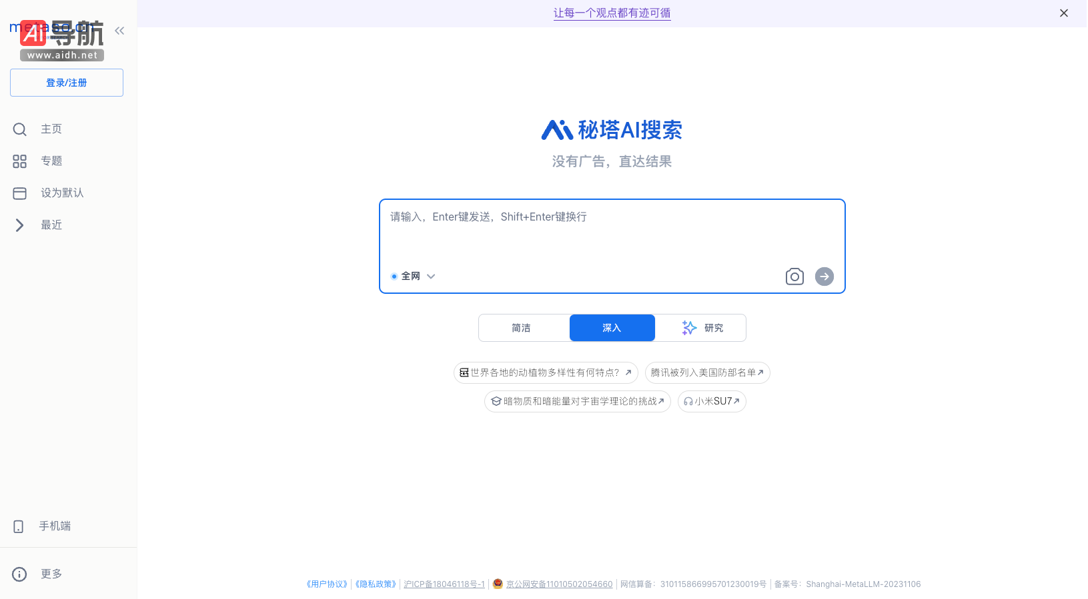This screenshot has width=1088, height=599.
Task: Expand the 最近 recent history section
Action: (x=20, y=225)
